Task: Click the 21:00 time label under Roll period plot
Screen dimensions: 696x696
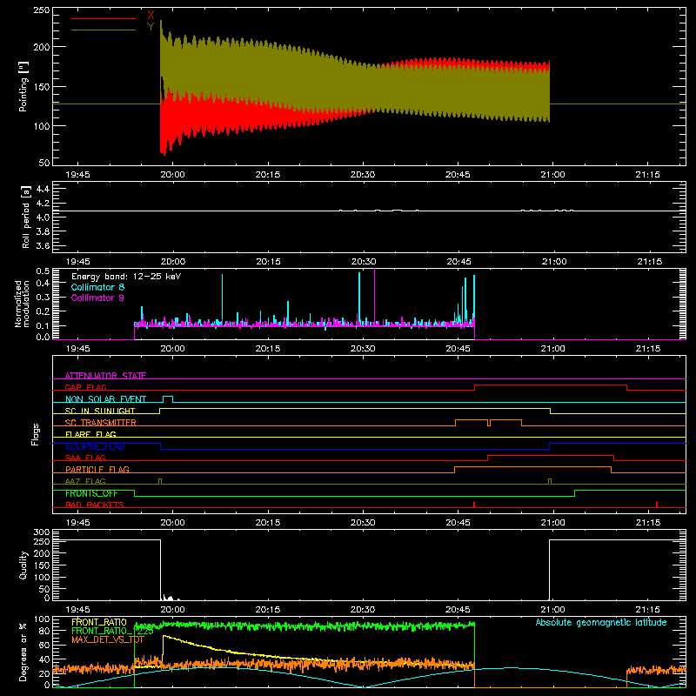Action: tap(553, 262)
